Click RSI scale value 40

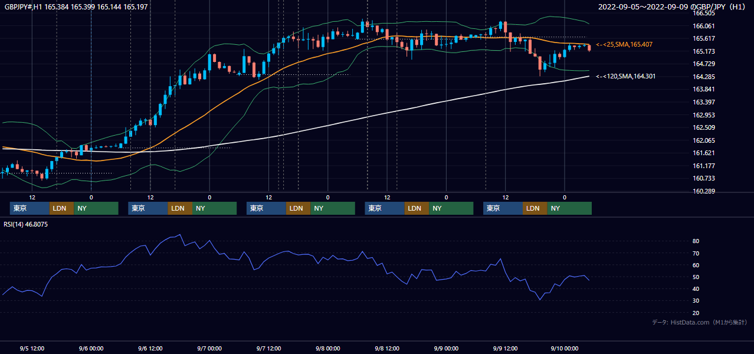pos(696,289)
